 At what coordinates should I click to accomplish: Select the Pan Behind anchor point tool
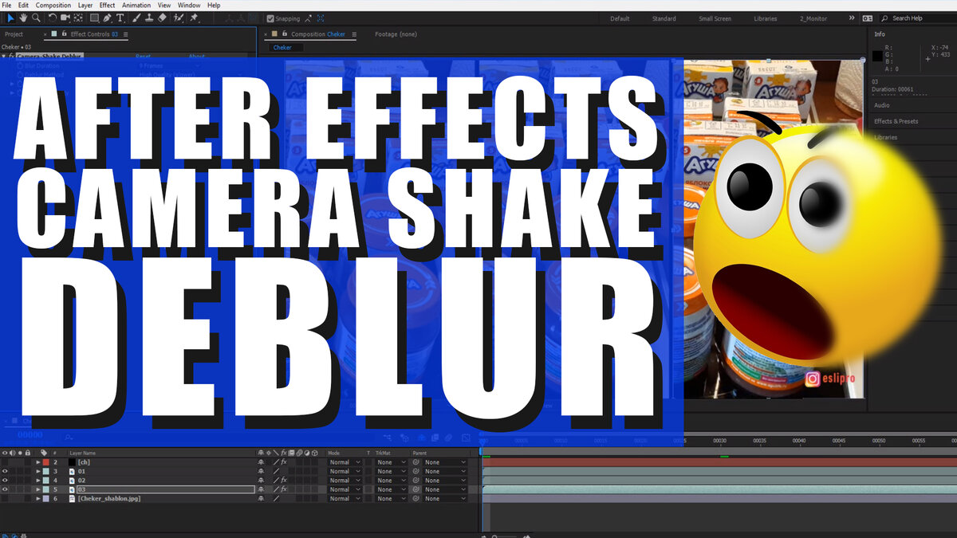[x=80, y=18]
